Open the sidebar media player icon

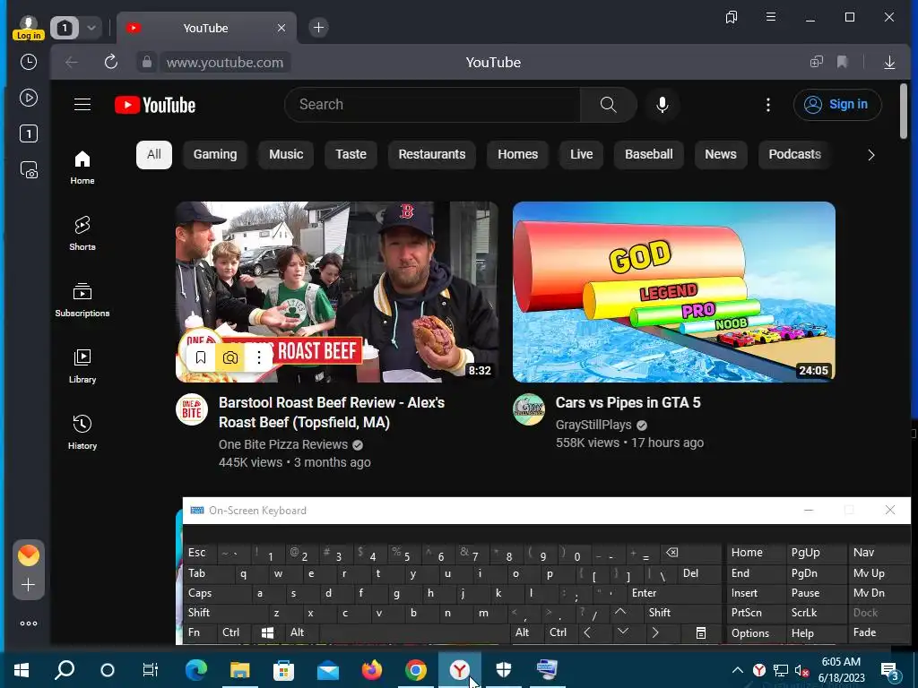[x=28, y=98]
